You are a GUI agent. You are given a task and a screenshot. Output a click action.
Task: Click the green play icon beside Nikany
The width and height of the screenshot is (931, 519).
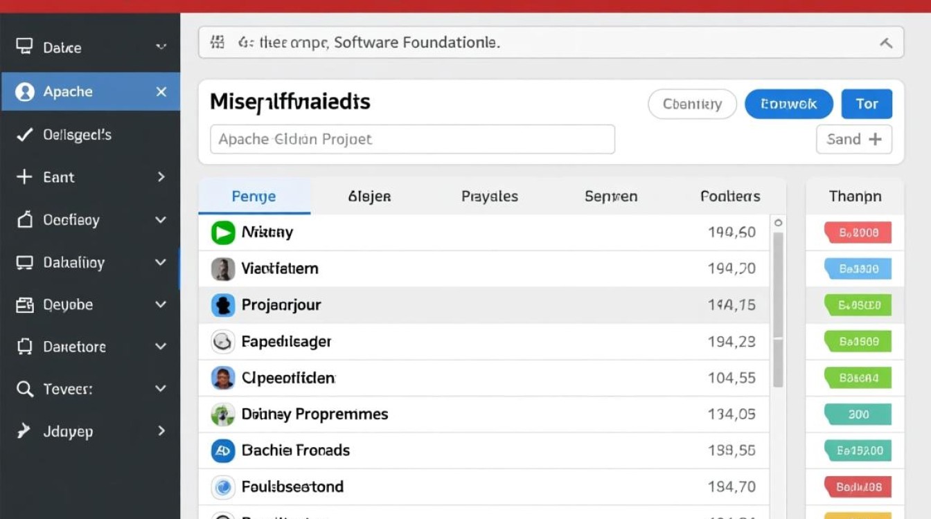point(222,233)
